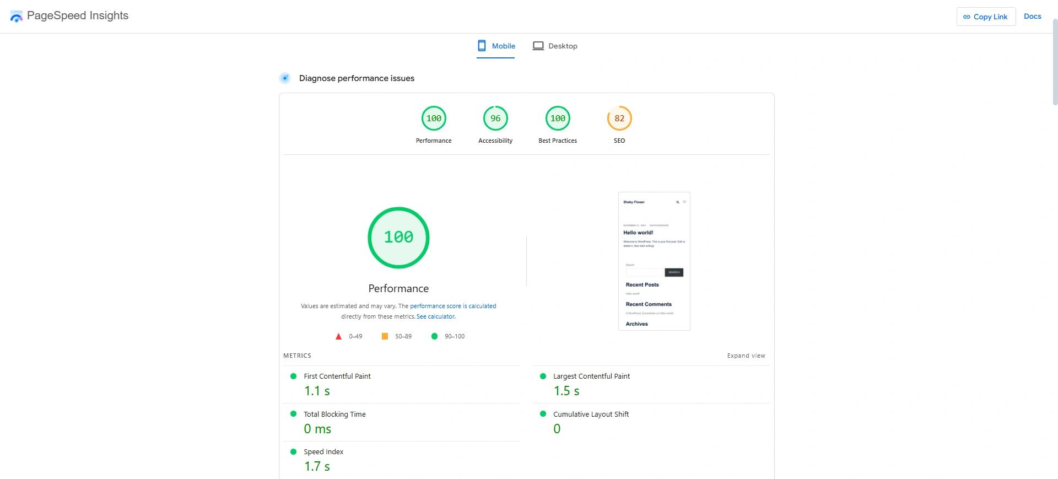Open the See calculator link
The height and width of the screenshot is (479, 1058).
(x=436, y=316)
